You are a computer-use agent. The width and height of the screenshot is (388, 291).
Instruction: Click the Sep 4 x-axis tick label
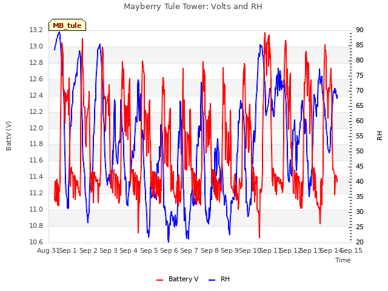pyautogui.click(x=129, y=250)
